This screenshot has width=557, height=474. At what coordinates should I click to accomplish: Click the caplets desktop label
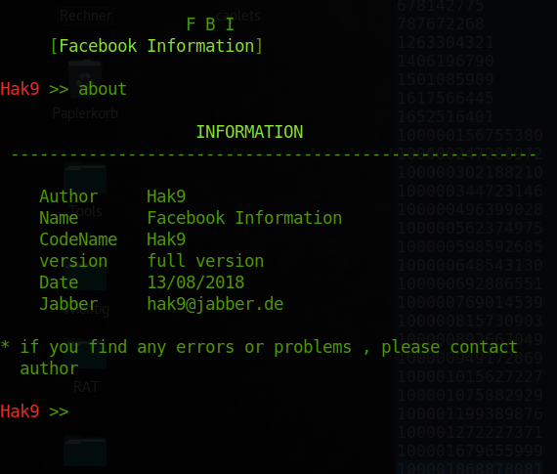[238, 16]
